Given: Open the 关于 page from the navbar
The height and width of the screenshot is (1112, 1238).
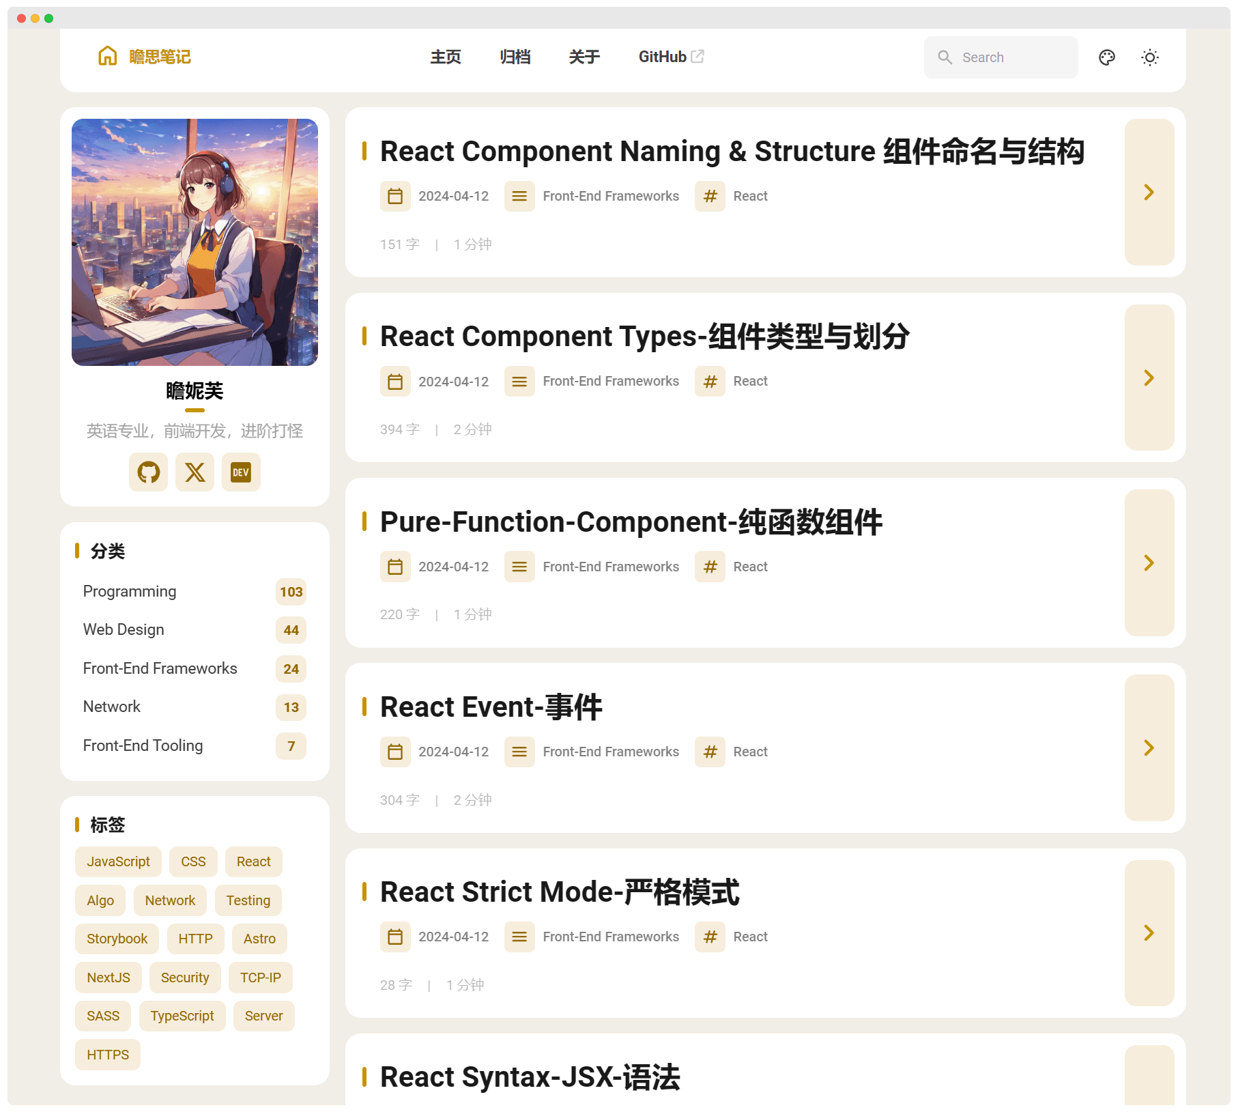Looking at the screenshot, I should coord(584,57).
